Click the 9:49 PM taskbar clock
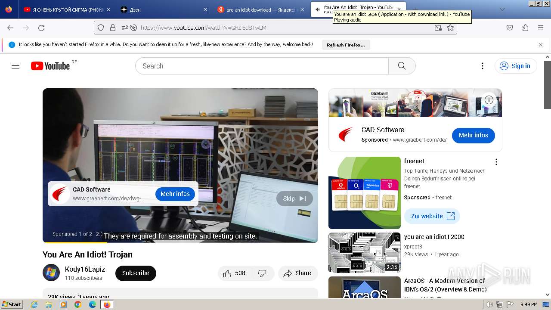Image resolution: width=551 pixels, height=310 pixels. pos(529,304)
